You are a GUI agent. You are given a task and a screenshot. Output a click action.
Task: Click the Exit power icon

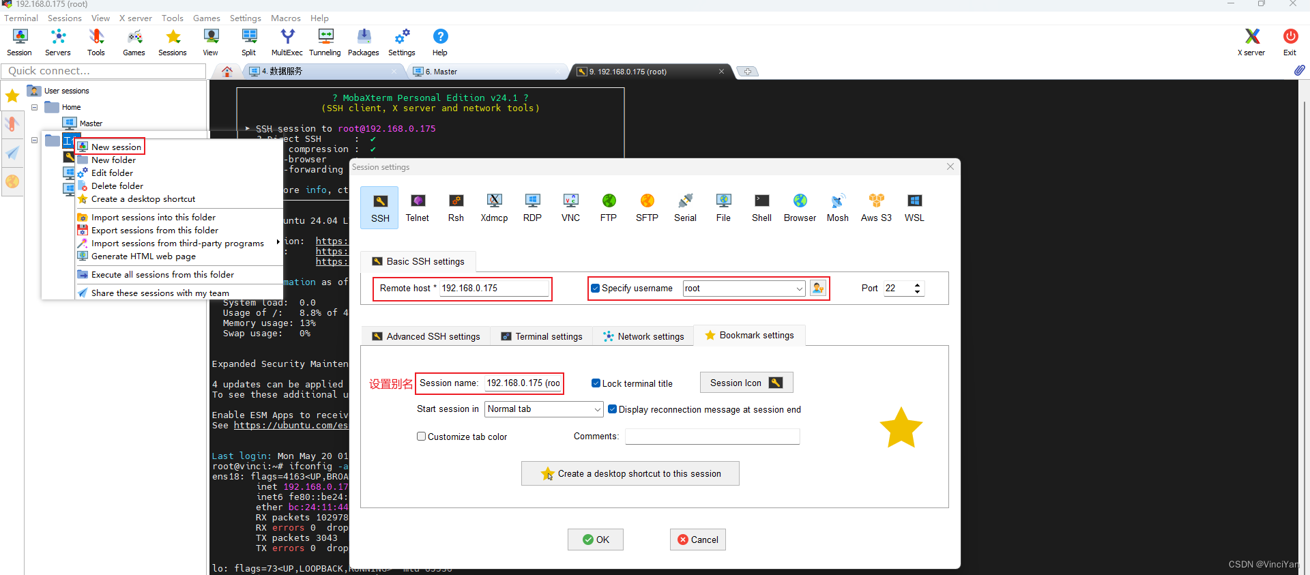[x=1290, y=42]
